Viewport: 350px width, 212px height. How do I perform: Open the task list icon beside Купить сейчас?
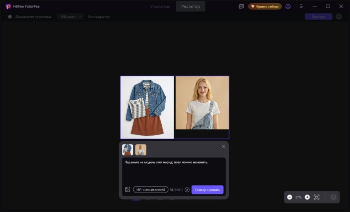241,6
